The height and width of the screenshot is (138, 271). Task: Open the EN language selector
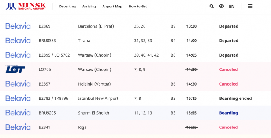pos(231,6)
